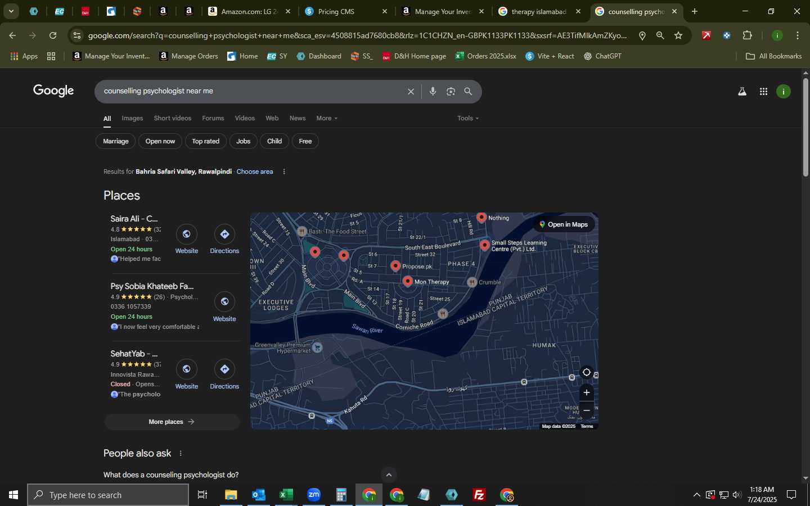The image size is (810, 506).
Task: Click the search query input field
Action: [250, 91]
